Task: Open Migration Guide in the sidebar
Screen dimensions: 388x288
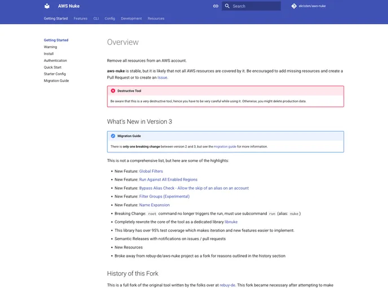Action: 56,80
